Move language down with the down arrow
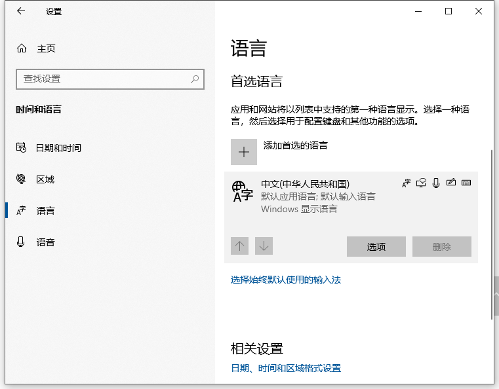This screenshot has height=389, width=499. (x=264, y=246)
